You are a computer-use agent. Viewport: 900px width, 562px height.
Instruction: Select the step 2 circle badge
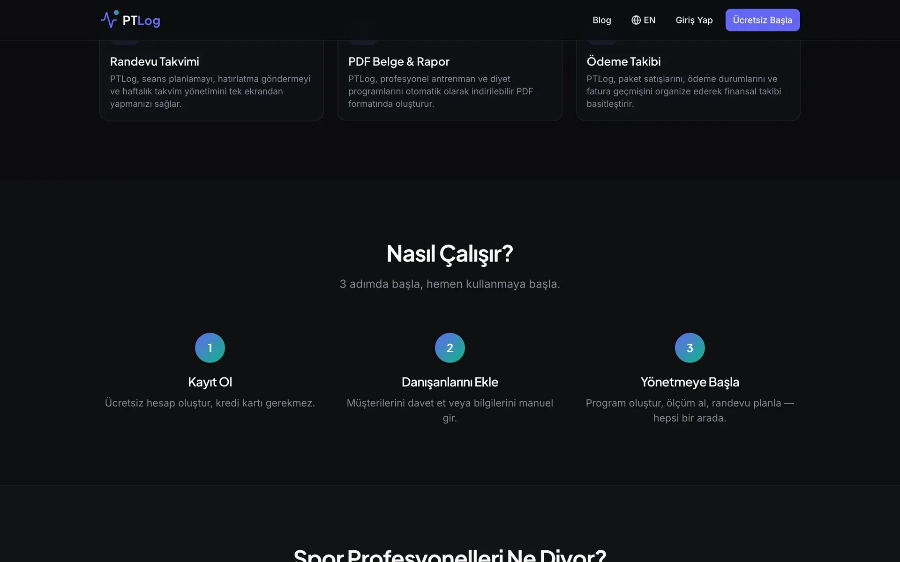(x=450, y=348)
